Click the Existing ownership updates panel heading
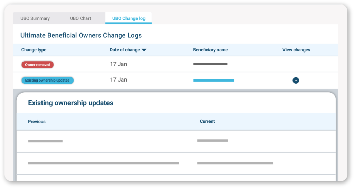The image size is (354, 188). pos(71,103)
